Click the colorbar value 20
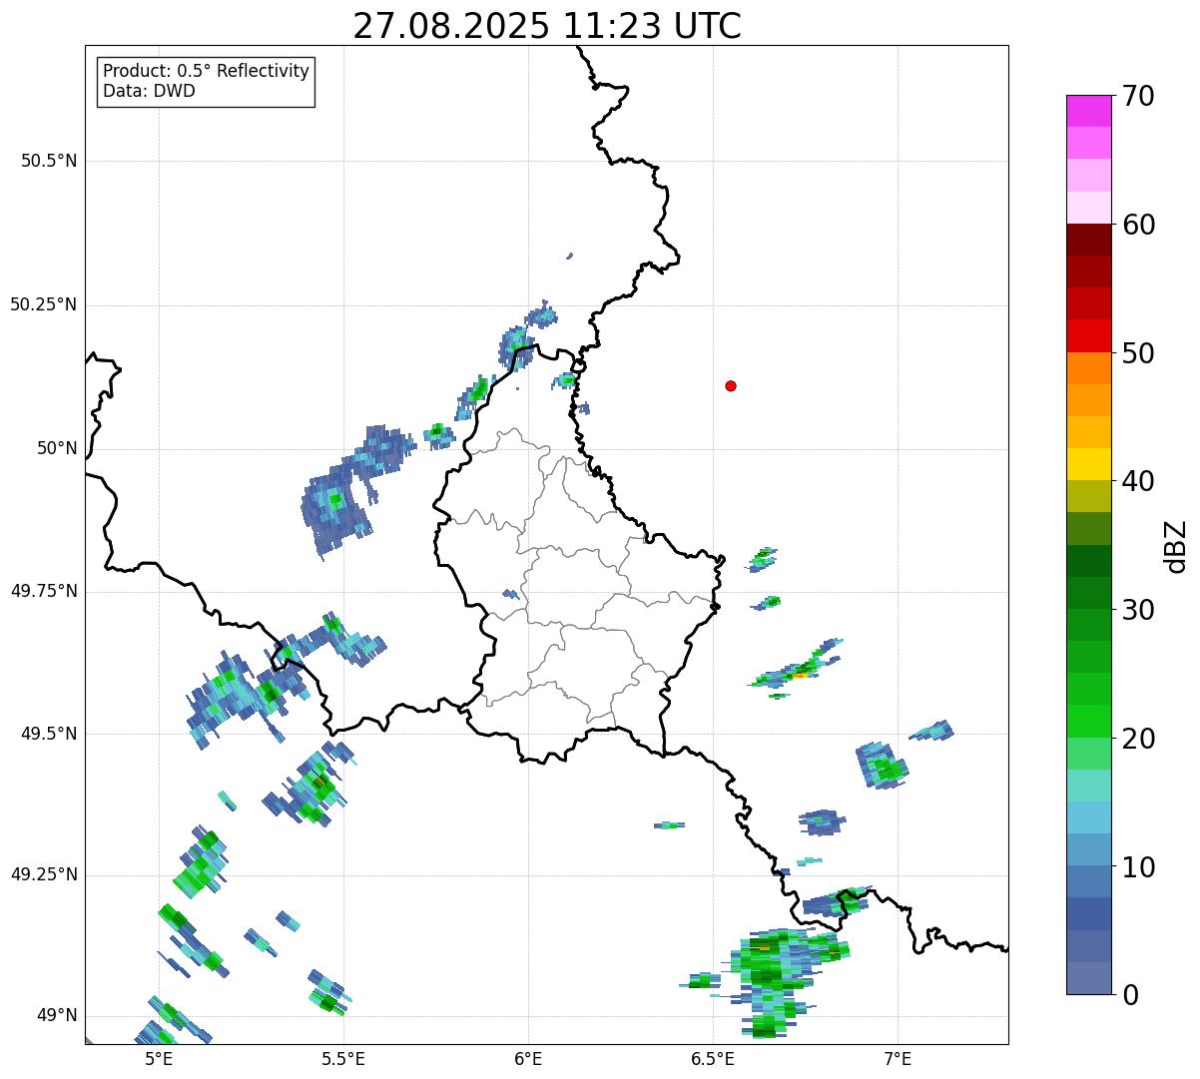Image resolution: width=1200 pixels, height=1079 pixels. coord(1138,739)
